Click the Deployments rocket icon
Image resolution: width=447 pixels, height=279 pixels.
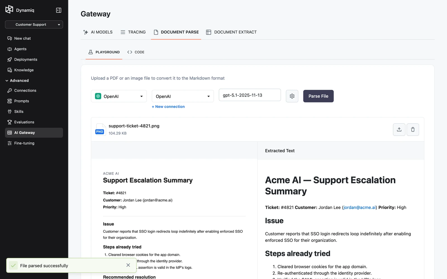tap(9, 59)
